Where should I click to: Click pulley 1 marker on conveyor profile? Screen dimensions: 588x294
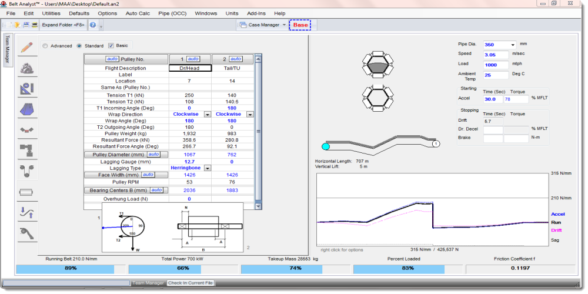tap(436, 143)
